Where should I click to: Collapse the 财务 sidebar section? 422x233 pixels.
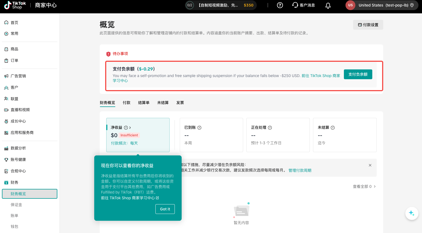point(14,182)
